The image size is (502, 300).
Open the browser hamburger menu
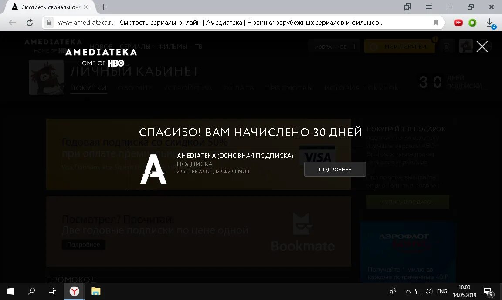point(428,7)
